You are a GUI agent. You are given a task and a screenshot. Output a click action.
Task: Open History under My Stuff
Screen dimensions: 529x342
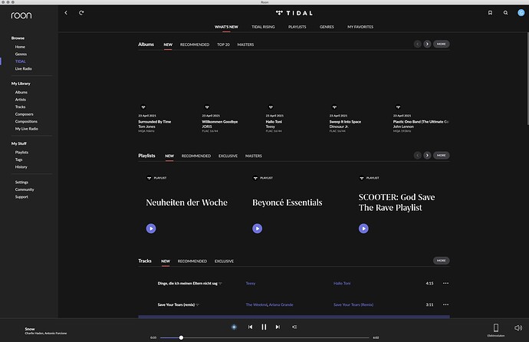click(x=21, y=167)
